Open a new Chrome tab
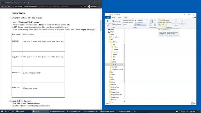Image resolution: width=201 pixels, height=113 pixels. coord(28,3)
